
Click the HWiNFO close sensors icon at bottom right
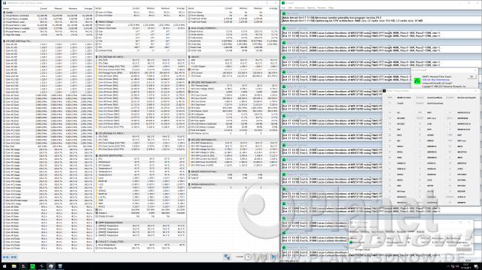[x=274, y=257]
